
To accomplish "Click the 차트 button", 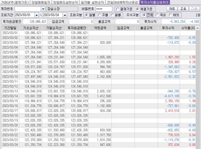I will pos(172,9).
